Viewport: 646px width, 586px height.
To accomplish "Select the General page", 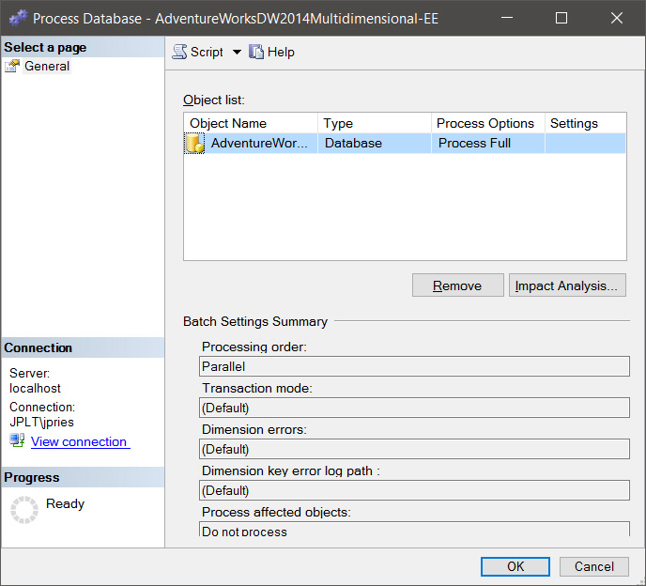I will coord(47,67).
